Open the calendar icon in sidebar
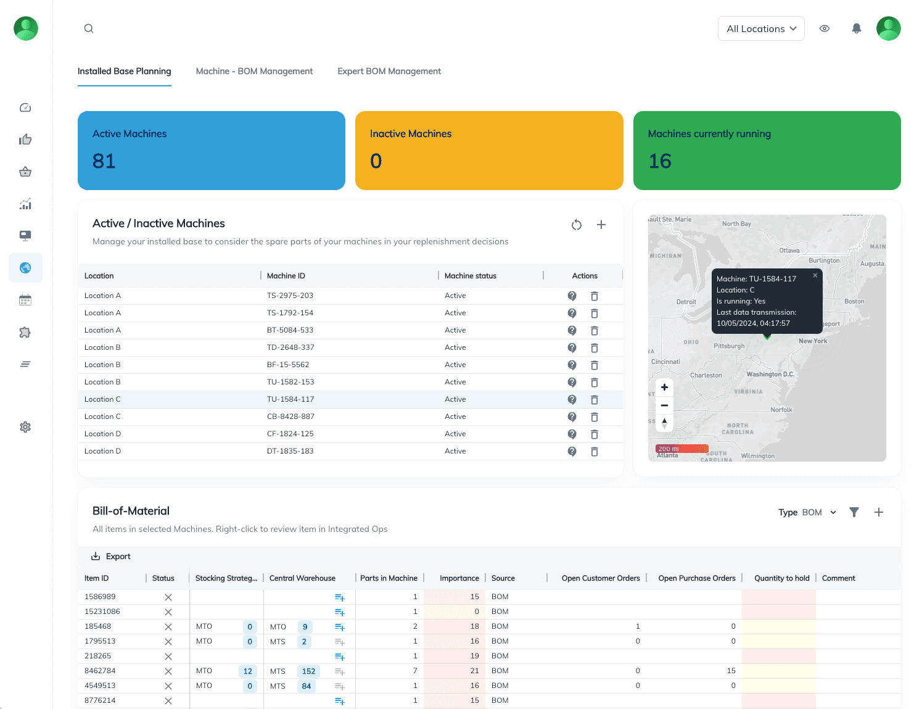The image size is (922, 709). click(25, 301)
